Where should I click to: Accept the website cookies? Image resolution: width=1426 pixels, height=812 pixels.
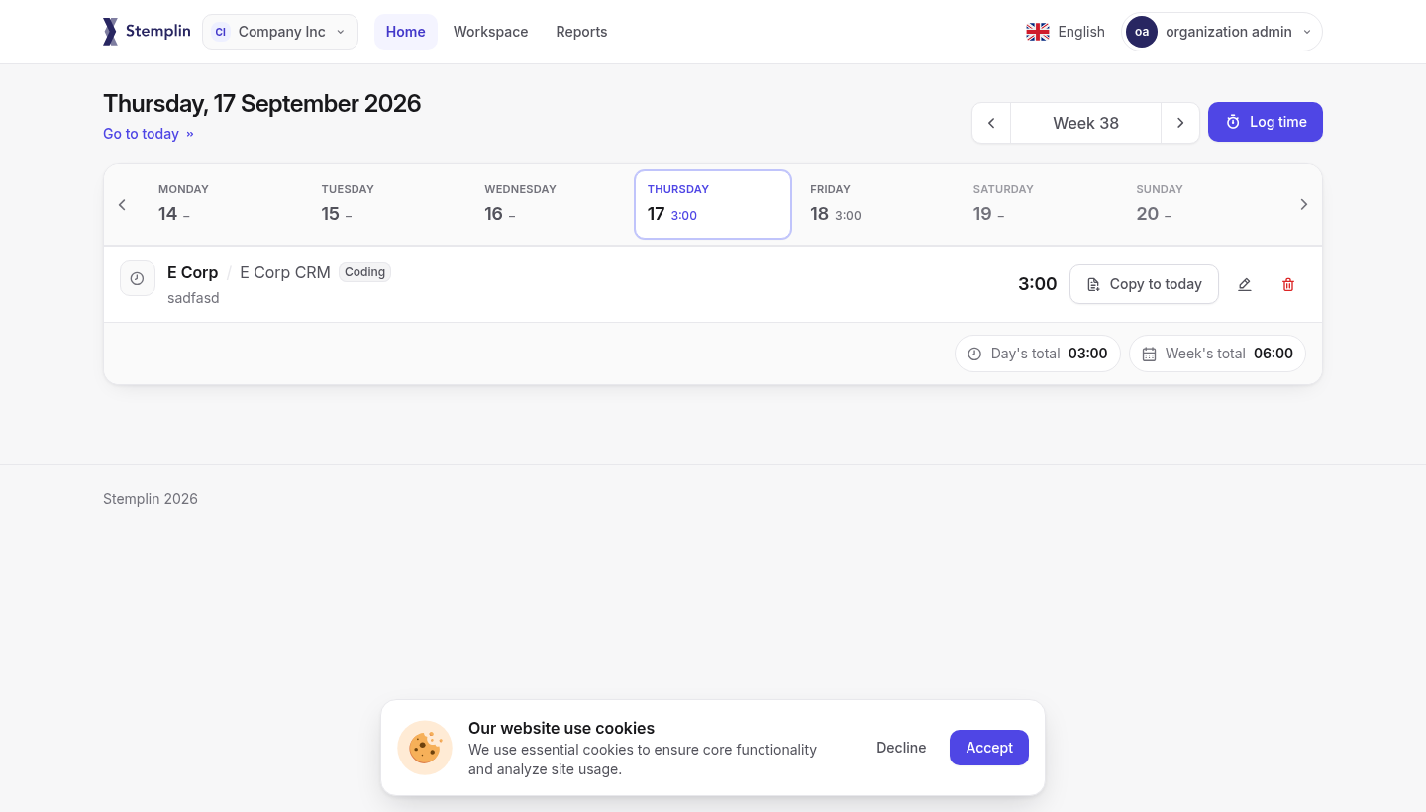(x=989, y=748)
